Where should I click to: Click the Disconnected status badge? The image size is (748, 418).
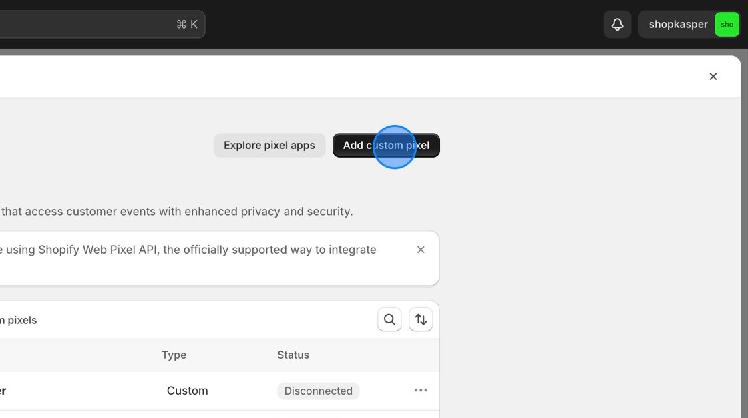(x=318, y=390)
